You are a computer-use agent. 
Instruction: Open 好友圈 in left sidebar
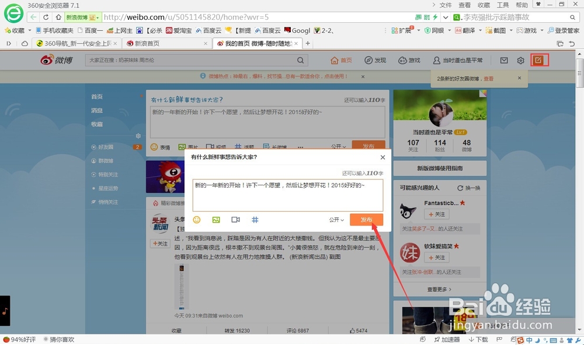coord(106,147)
